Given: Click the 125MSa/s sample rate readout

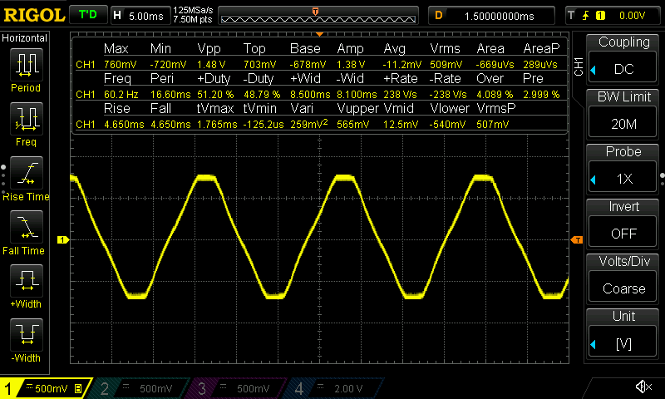Looking at the screenshot, I should 193,10.
